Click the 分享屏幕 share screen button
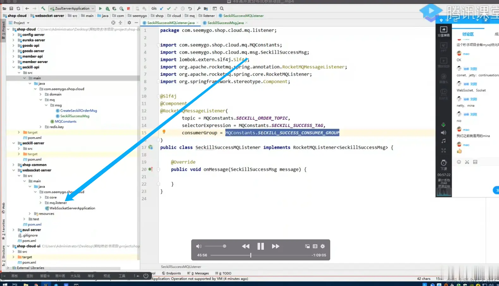The width and height of the screenshot is (499, 286). [x=443, y=31]
